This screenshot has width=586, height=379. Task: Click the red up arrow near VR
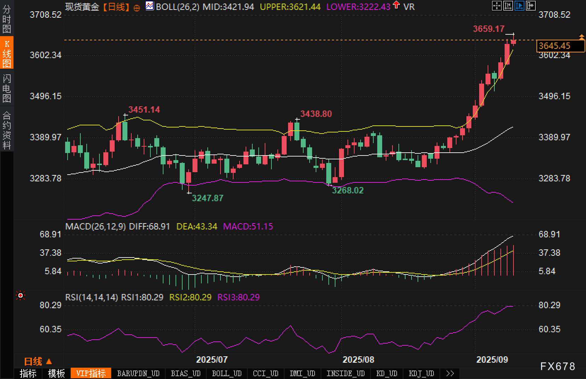396,5
